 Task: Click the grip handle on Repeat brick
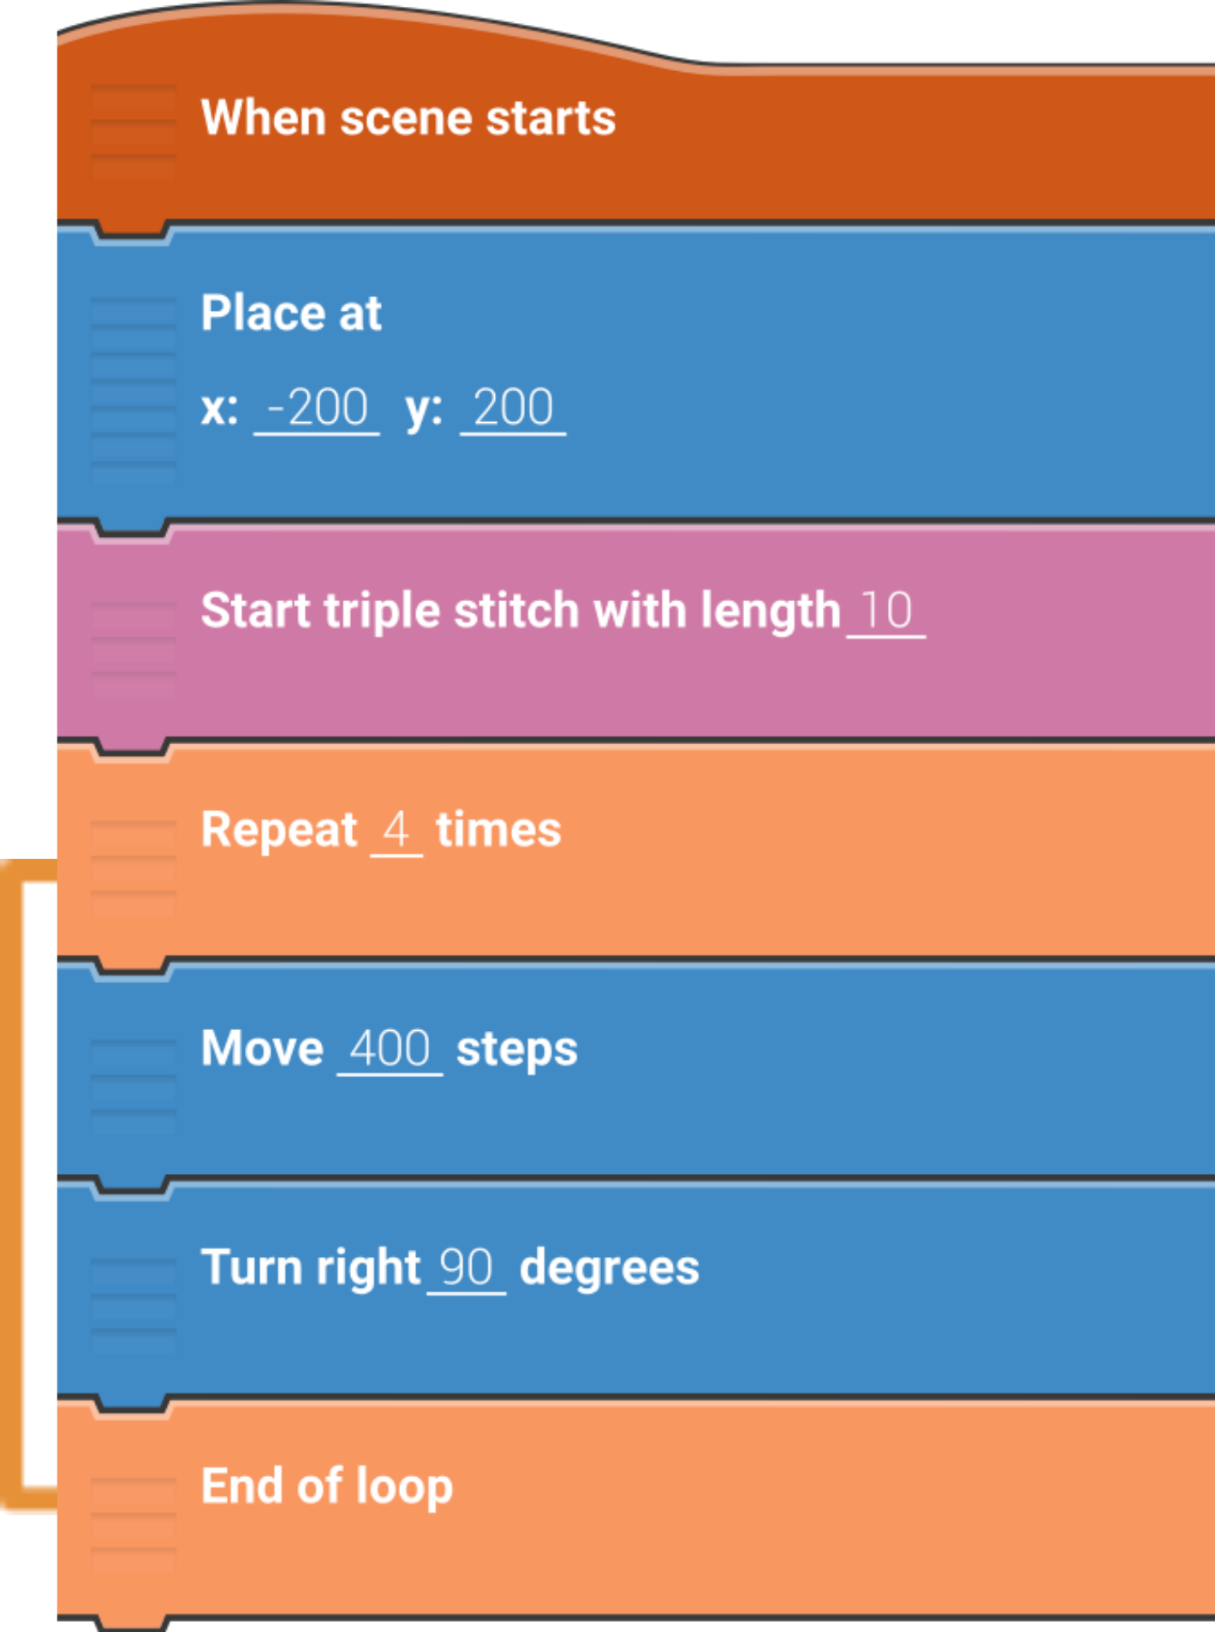click(133, 867)
